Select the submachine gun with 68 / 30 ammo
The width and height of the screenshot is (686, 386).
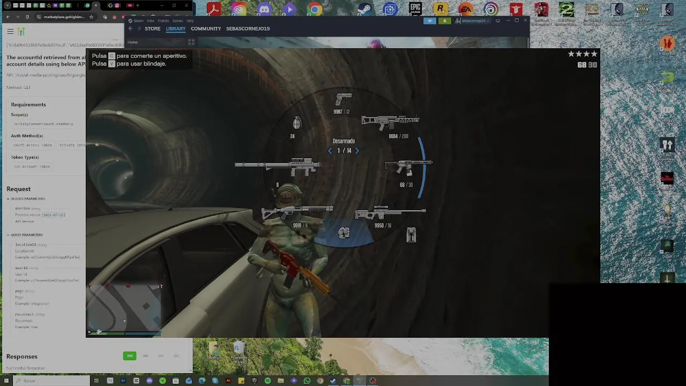pyautogui.click(x=408, y=167)
